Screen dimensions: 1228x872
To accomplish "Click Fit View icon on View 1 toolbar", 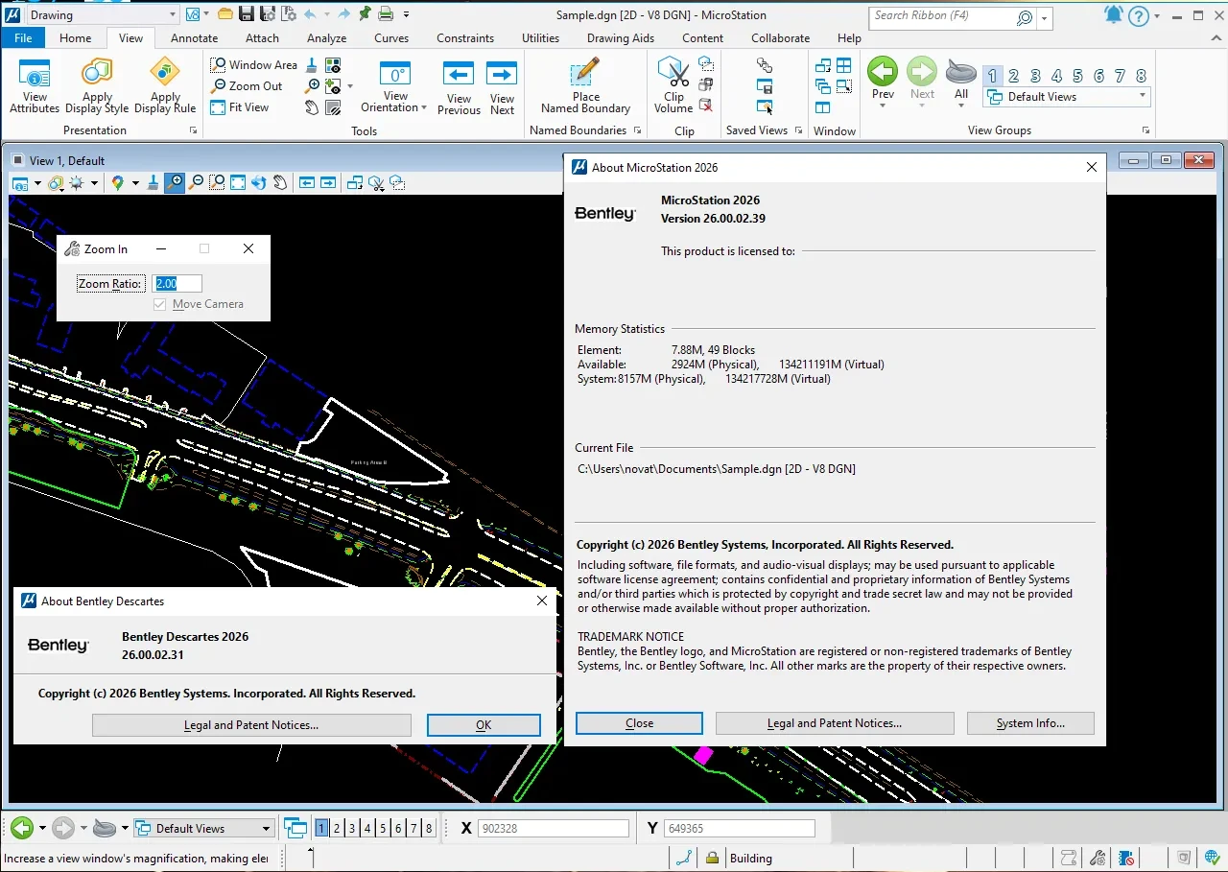I will [x=238, y=182].
